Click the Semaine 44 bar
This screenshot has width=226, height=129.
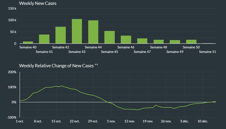tap(93, 32)
